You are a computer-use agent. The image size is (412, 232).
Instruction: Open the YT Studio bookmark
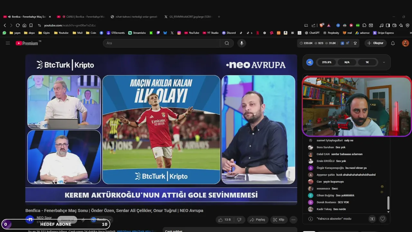pos(211,33)
